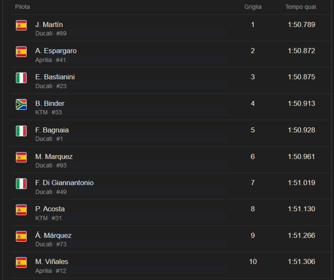Click the Tempo qual. column header
The width and height of the screenshot is (334, 280).
(x=301, y=7)
